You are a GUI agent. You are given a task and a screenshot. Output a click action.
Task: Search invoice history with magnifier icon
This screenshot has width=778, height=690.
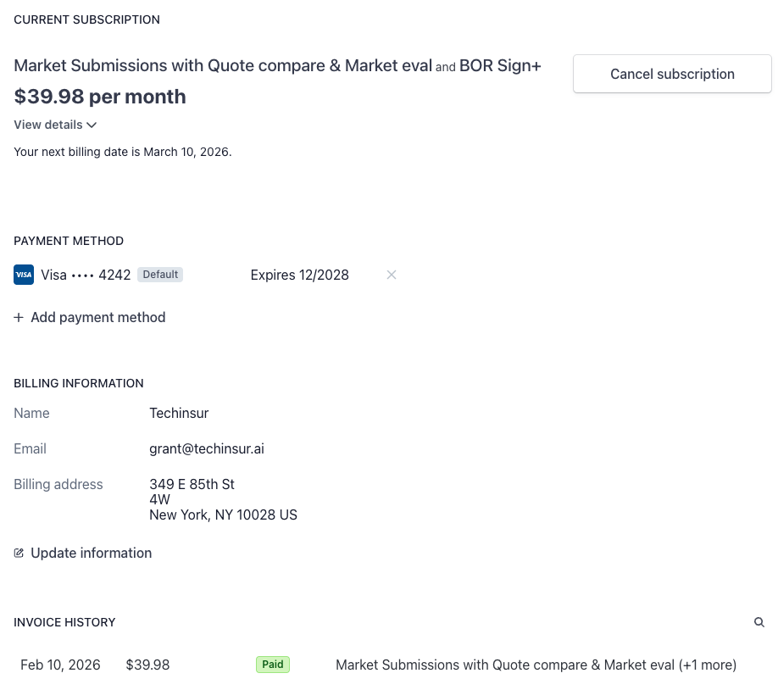click(x=759, y=622)
